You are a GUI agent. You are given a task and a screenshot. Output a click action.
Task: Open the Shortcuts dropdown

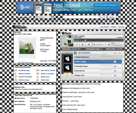click(x=44, y=17)
